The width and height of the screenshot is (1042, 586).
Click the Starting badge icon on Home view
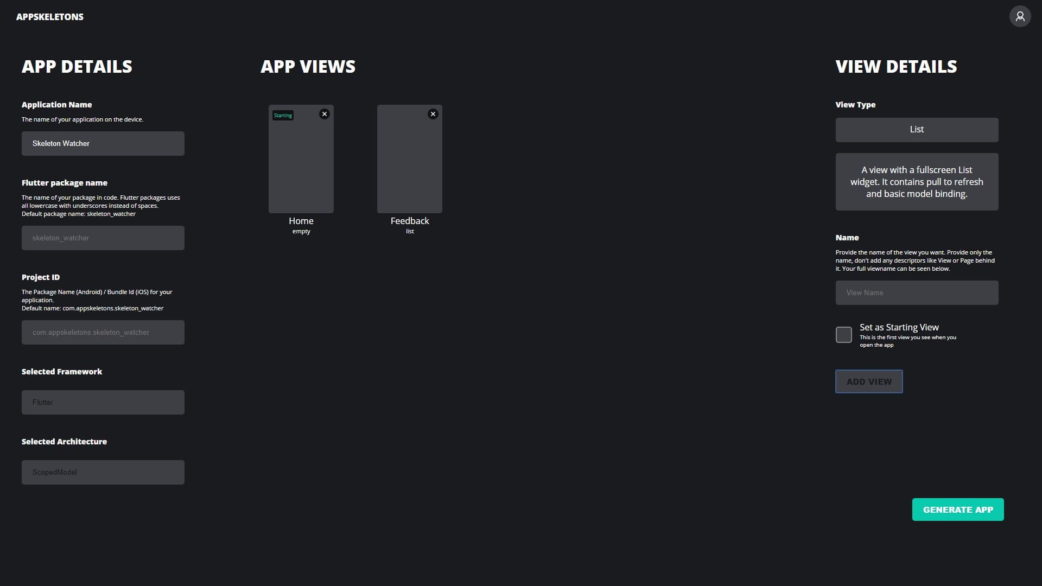[283, 115]
